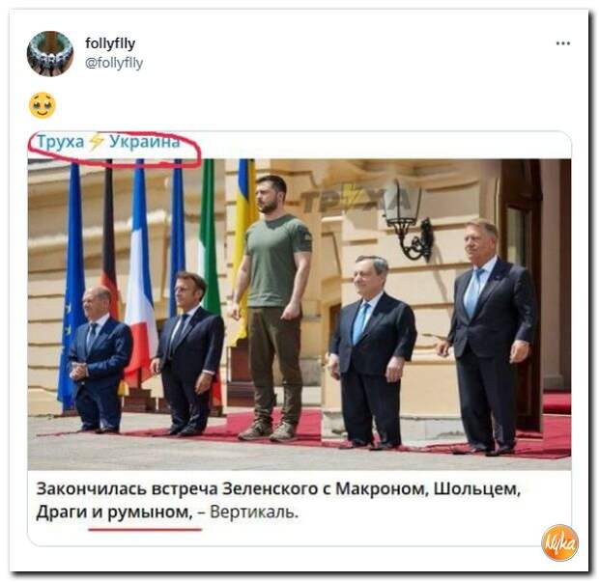Click the teary-eyed smiling emoji
This screenshot has height=582, width=599.
click(x=43, y=105)
